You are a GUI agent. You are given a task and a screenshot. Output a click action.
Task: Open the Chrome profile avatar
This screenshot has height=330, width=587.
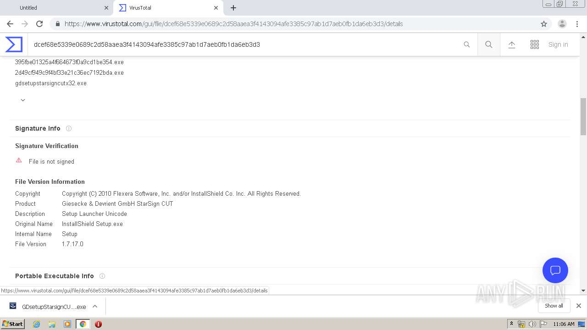click(562, 24)
